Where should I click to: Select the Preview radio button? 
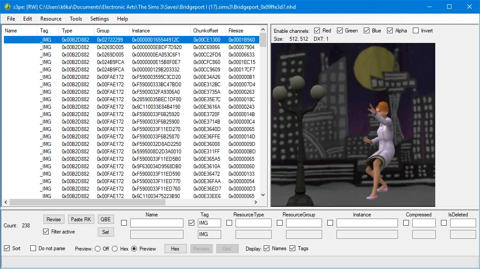[134, 249]
